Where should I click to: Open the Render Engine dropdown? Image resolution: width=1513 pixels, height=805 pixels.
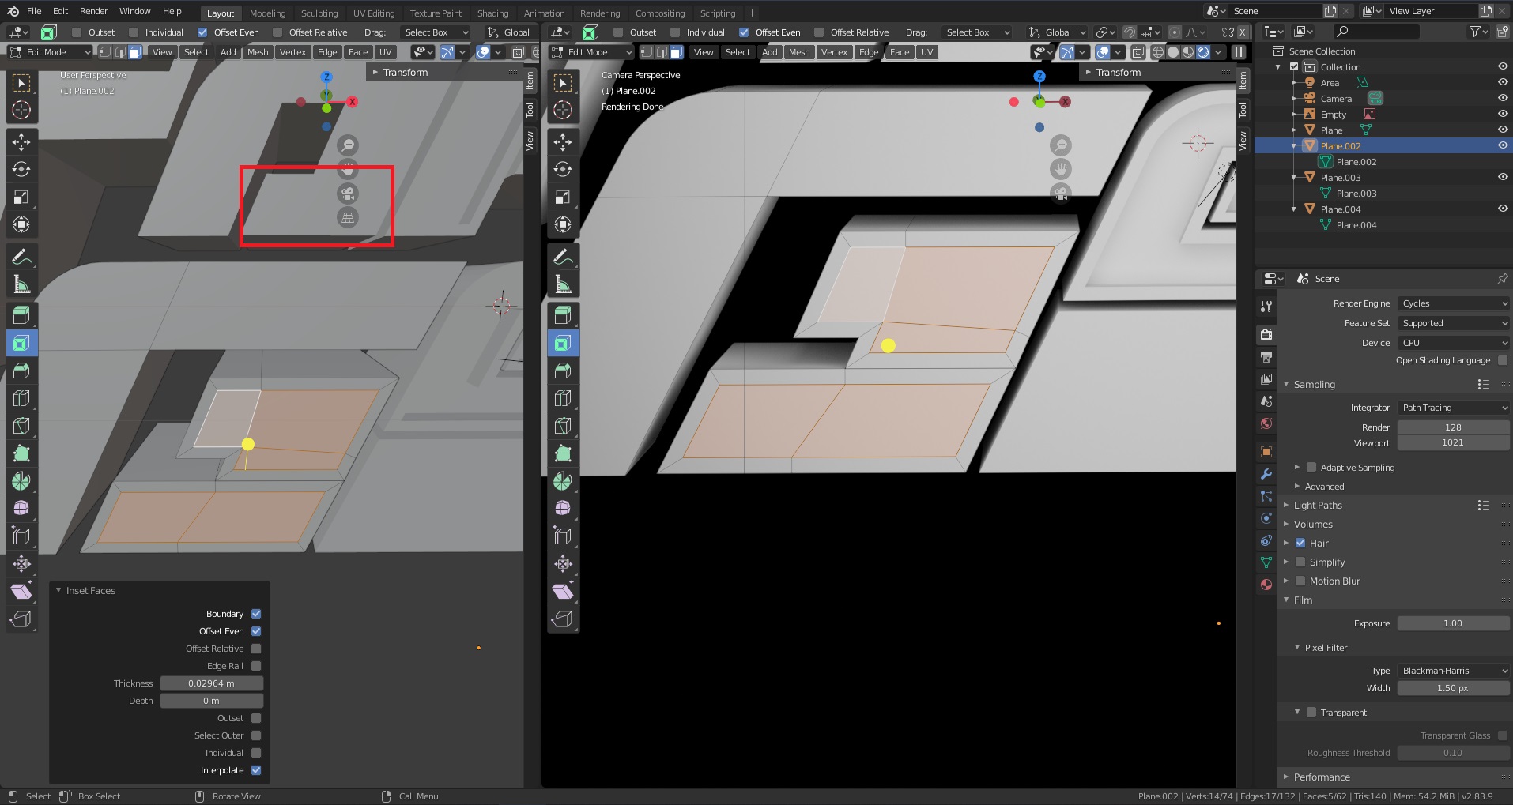coord(1454,303)
